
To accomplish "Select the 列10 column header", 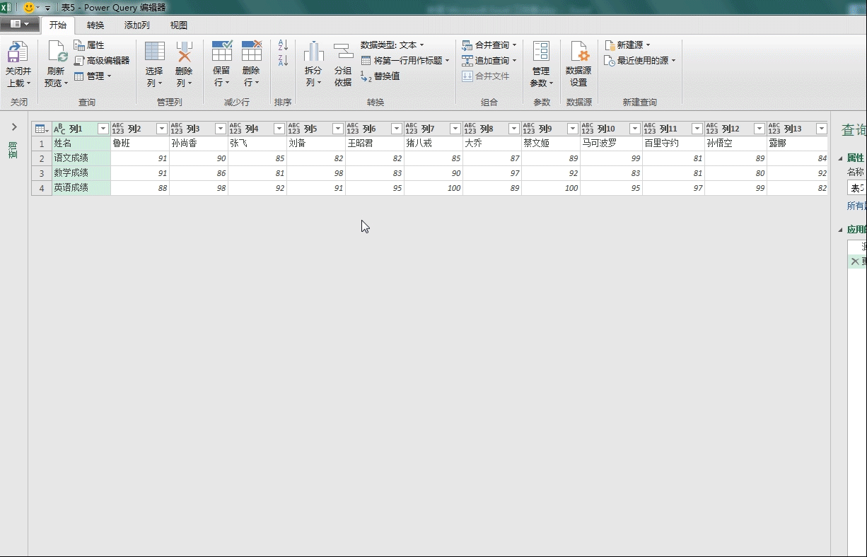I will point(610,129).
